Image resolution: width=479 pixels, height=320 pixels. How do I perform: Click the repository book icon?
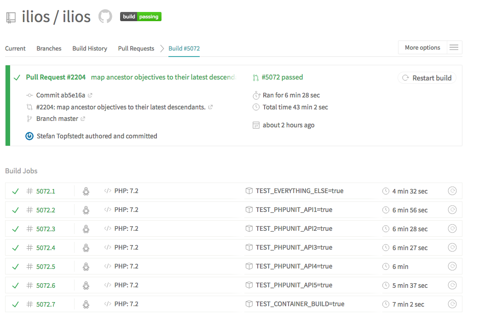(11, 18)
